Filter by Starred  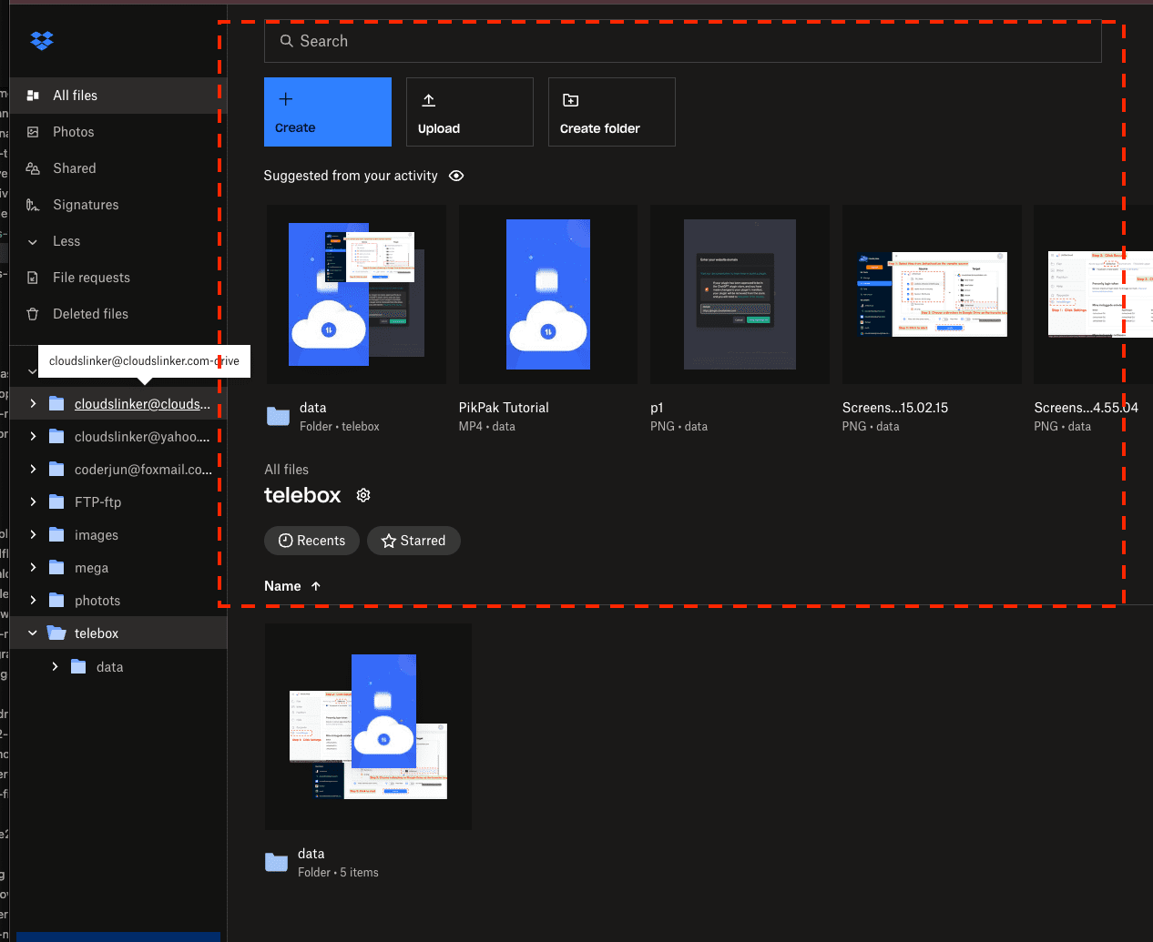point(413,541)
